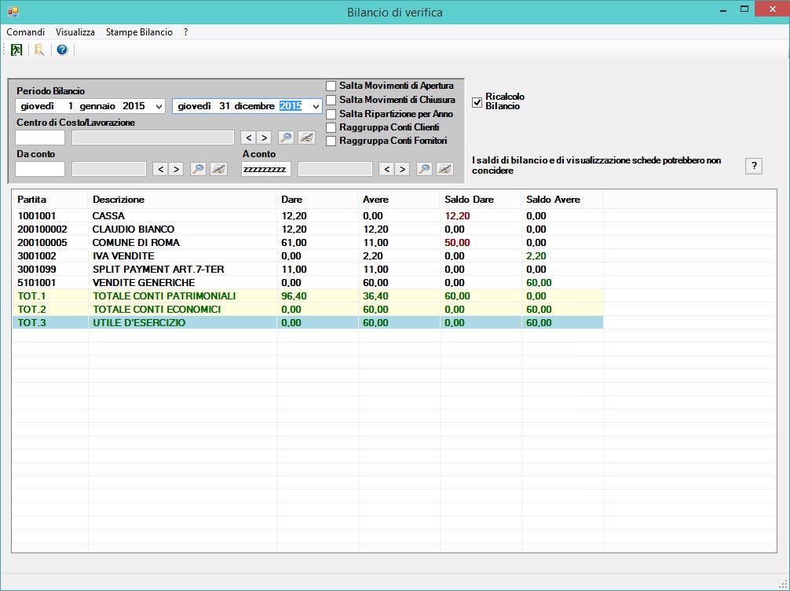Click the clear icon for A conto
The height and width of the screenshot is (591, 790).
444,169
